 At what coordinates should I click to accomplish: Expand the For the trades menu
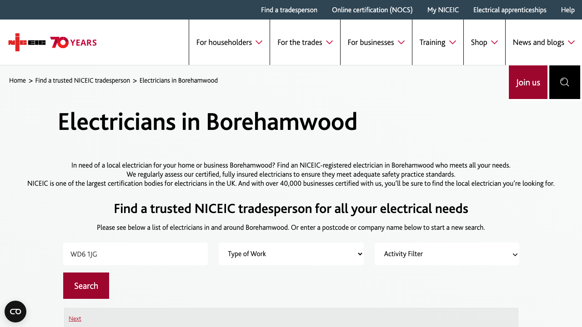click(x=305, y=42)
